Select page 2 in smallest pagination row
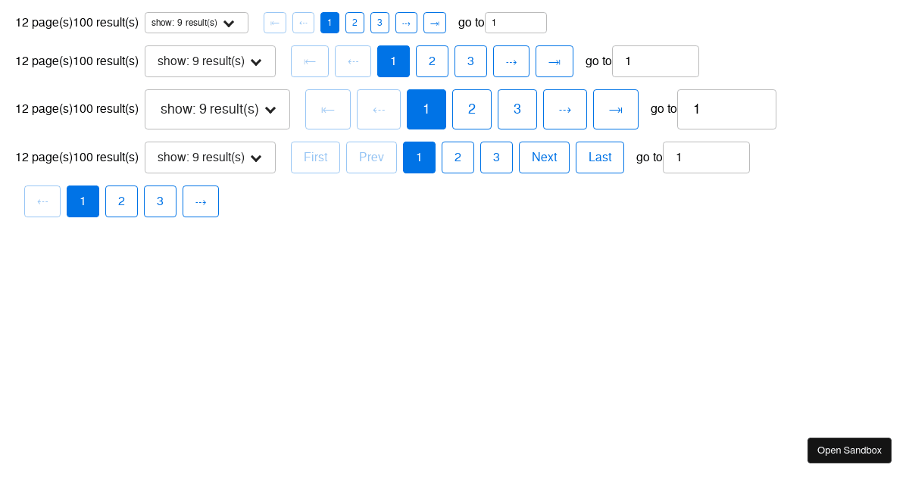 [x=355, y=23]
